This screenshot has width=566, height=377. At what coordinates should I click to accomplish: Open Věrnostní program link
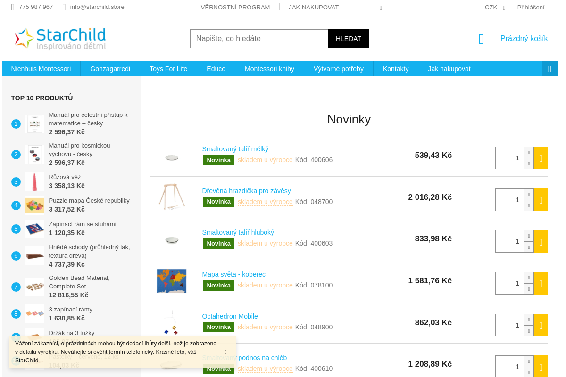pos(235,7)
